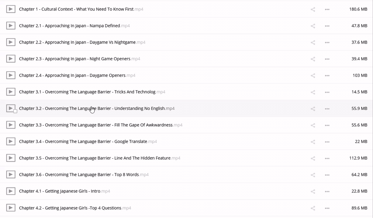Open Chapter 3.6 Top 8 Words file name
This screenshot has height=218, width=373.
point(79,175)
